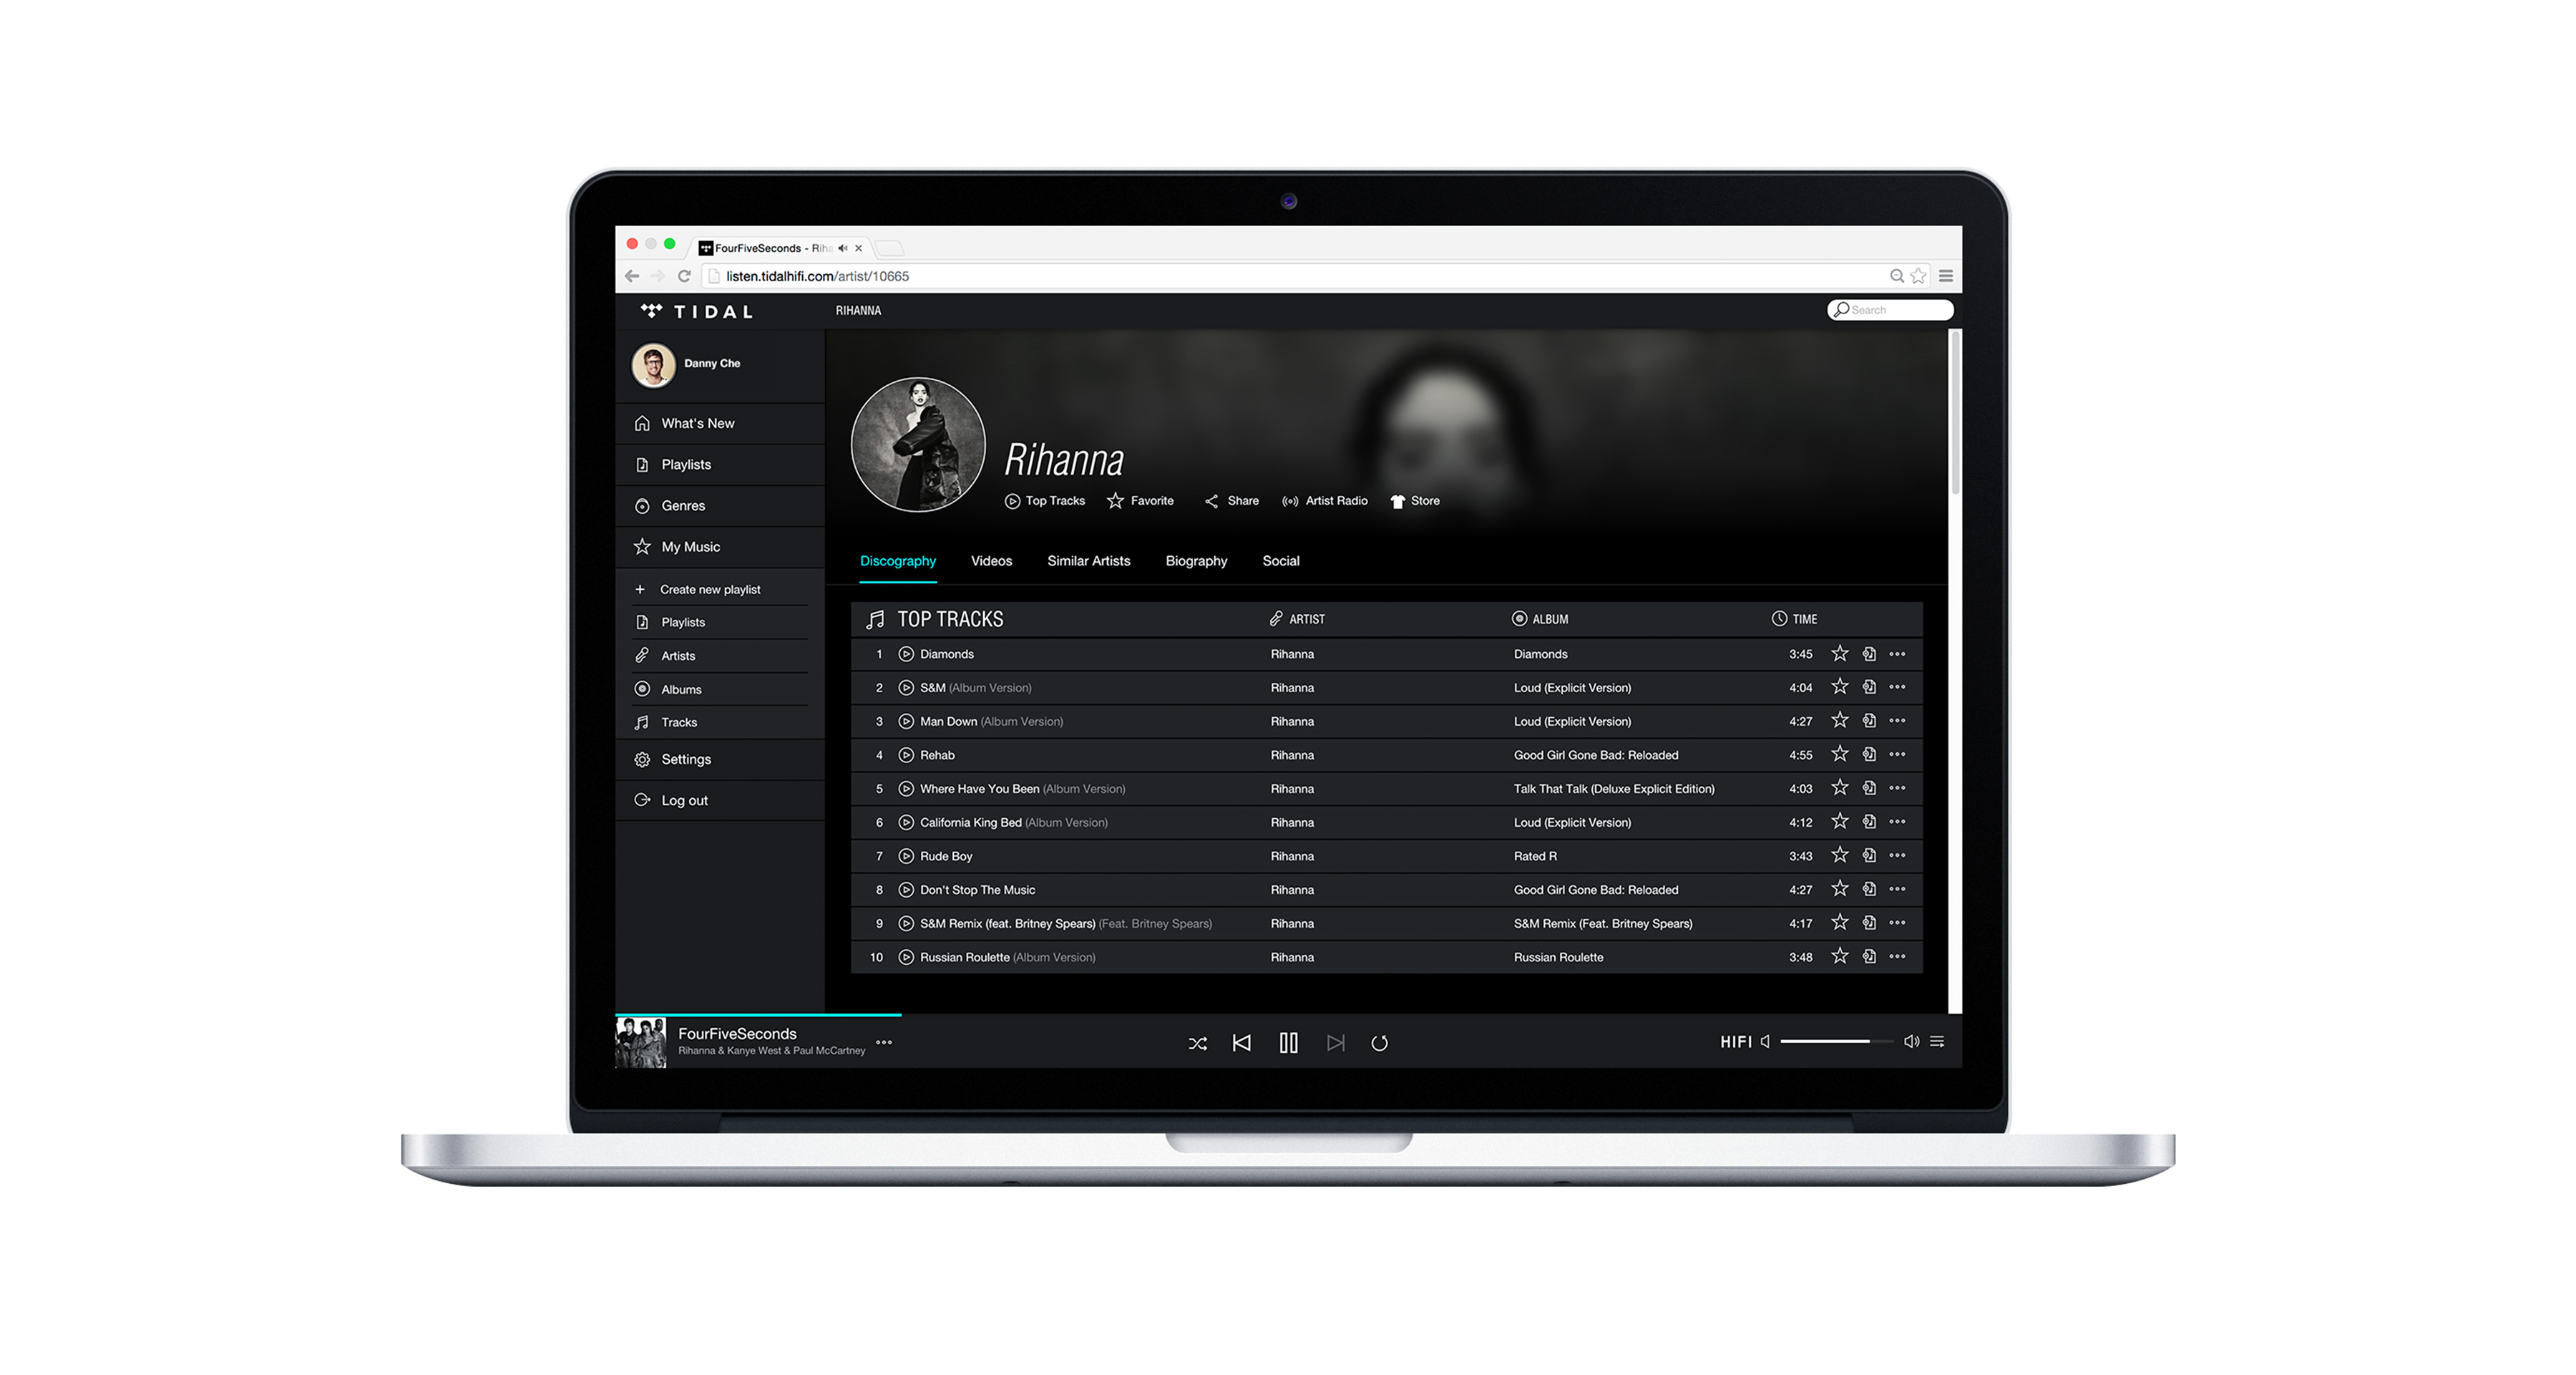Click the search field in the top bar
Viewport: 2576px width, 1375px height.
coord(1890,310)
